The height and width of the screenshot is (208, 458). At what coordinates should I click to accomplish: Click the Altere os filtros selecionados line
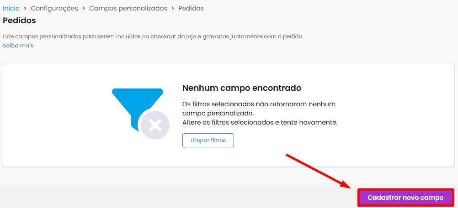[260, 122]
